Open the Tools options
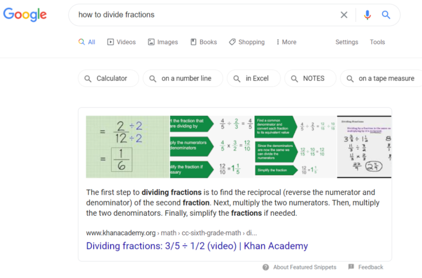The width and height of the screenshot is (422, 278). click(x=377, y=42)
